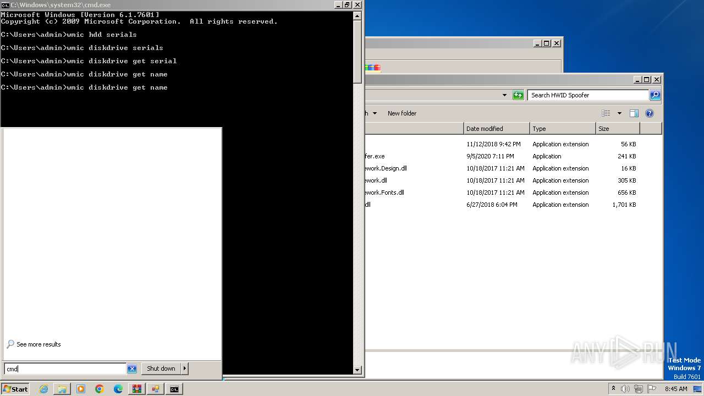
Task: Clear the cmd search text
Action: [x=132, y=369]
